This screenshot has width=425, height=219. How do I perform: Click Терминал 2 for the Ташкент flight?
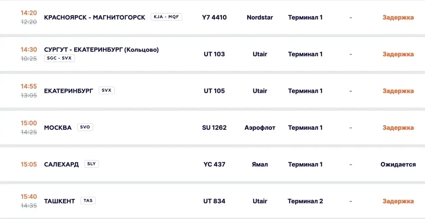click(x=305, y=201)
